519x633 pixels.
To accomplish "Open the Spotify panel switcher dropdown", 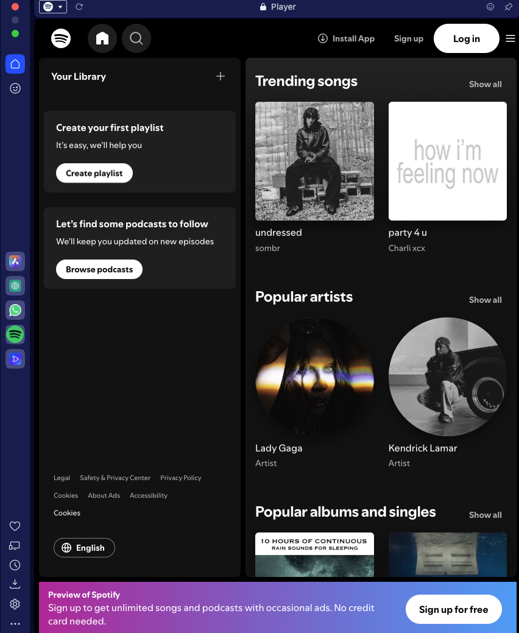I will (x=53, y=7).
